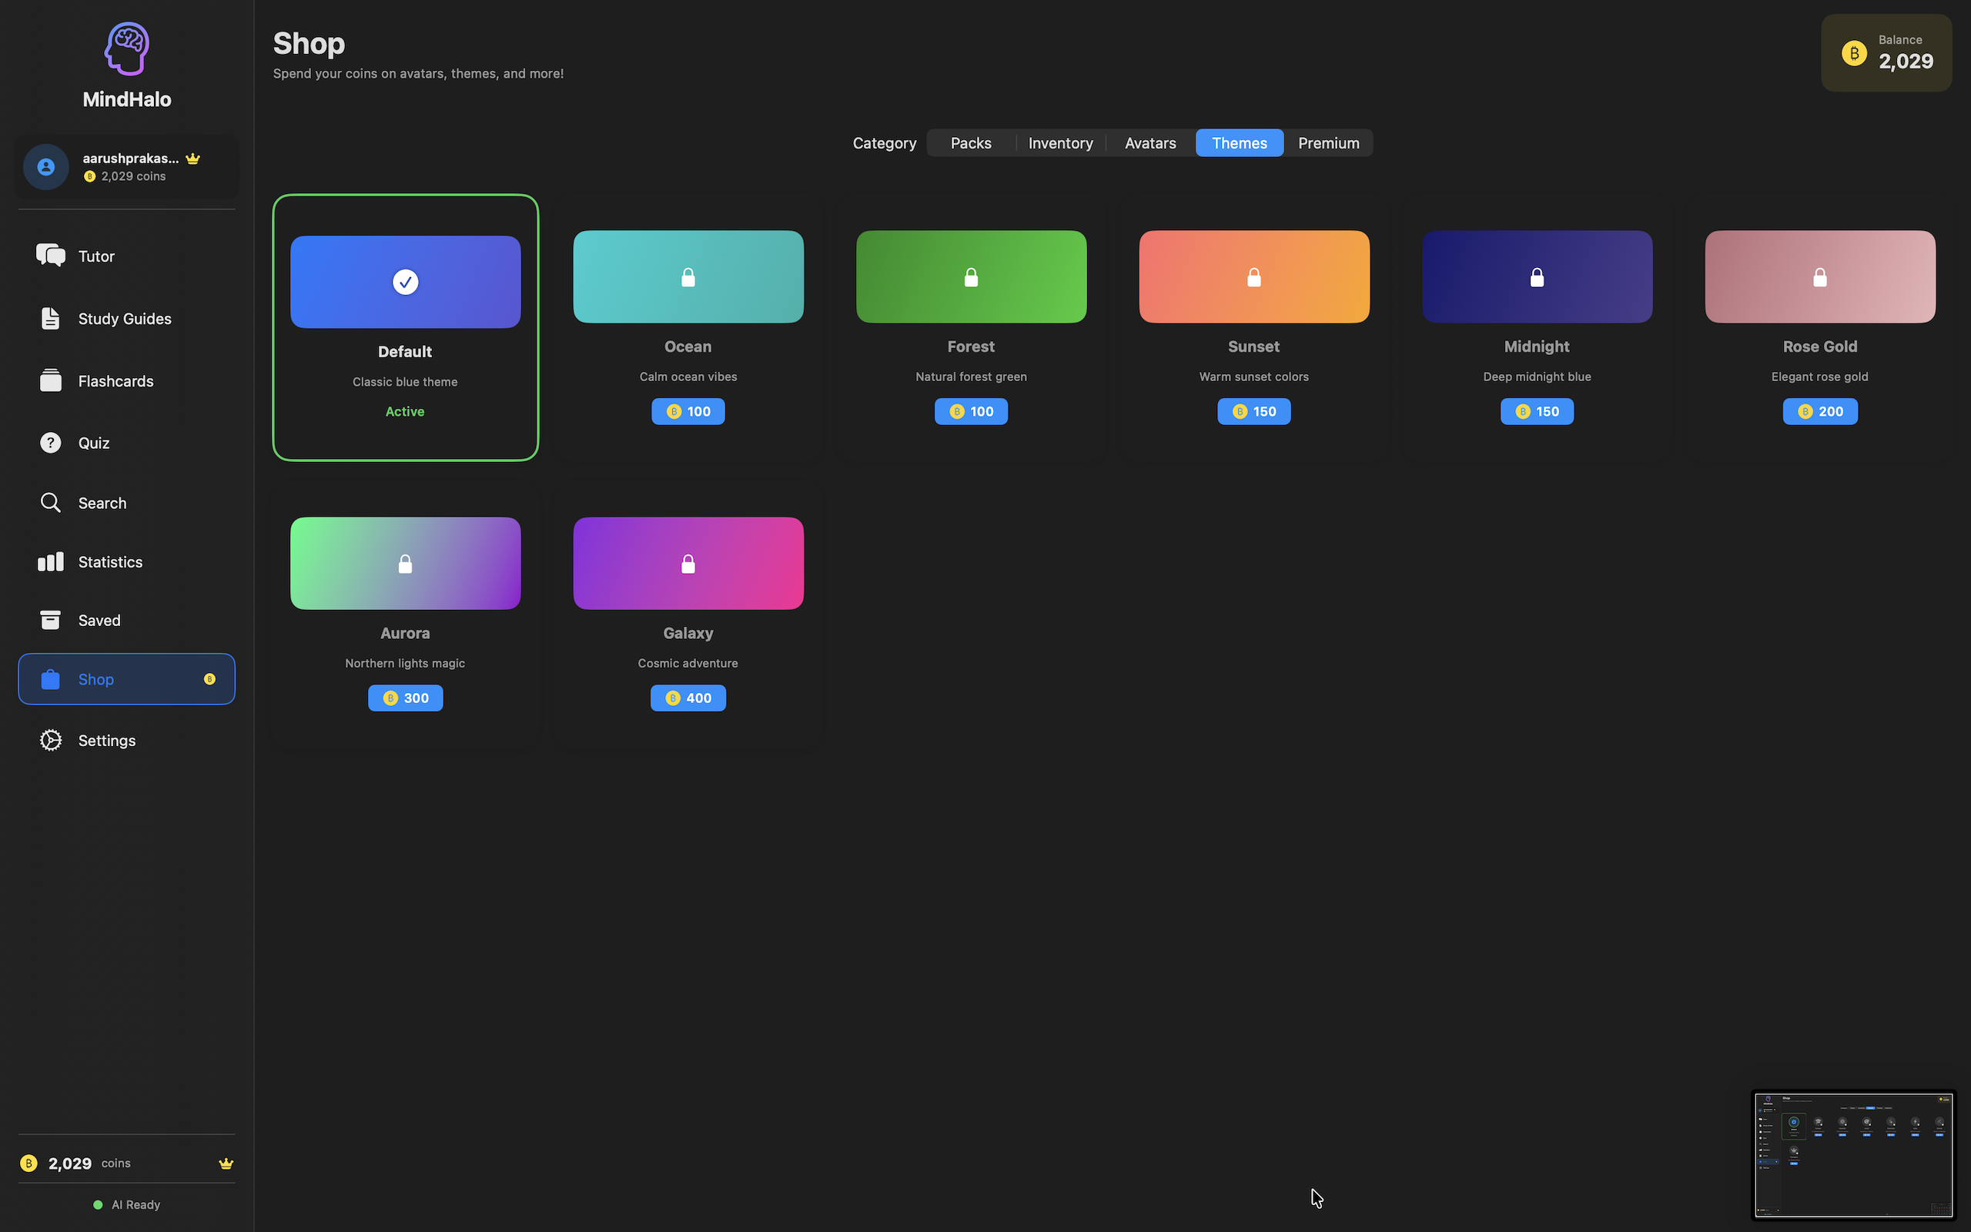Click the Quiz question mark icon
The height and width of the screenshot is (1232, 1971).
point(51,443)
